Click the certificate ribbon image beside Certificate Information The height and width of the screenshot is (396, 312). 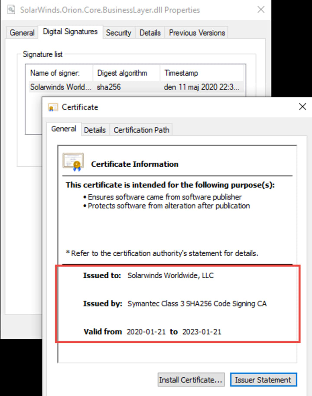point(73,162)
